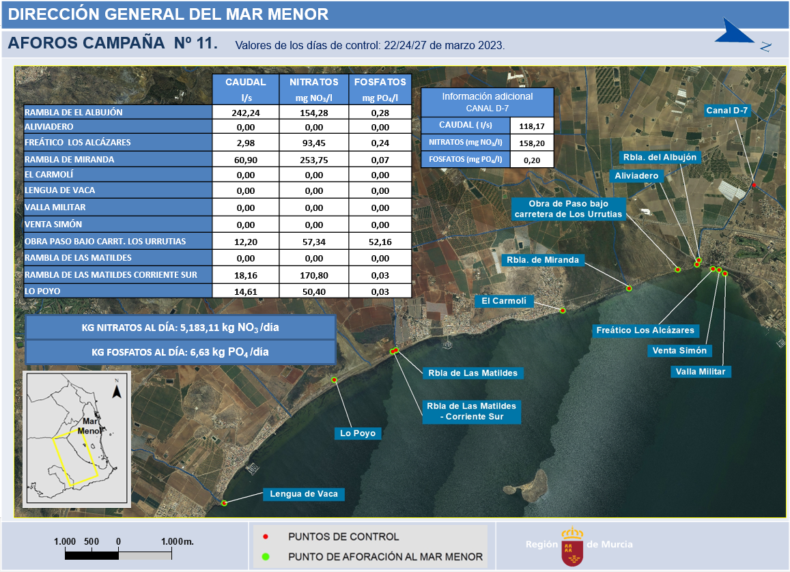Screen dimensions: 790x572
Task: Click the RAMBLA DE EL ALBUJÓN row label
Action: [x=118, y=113]
